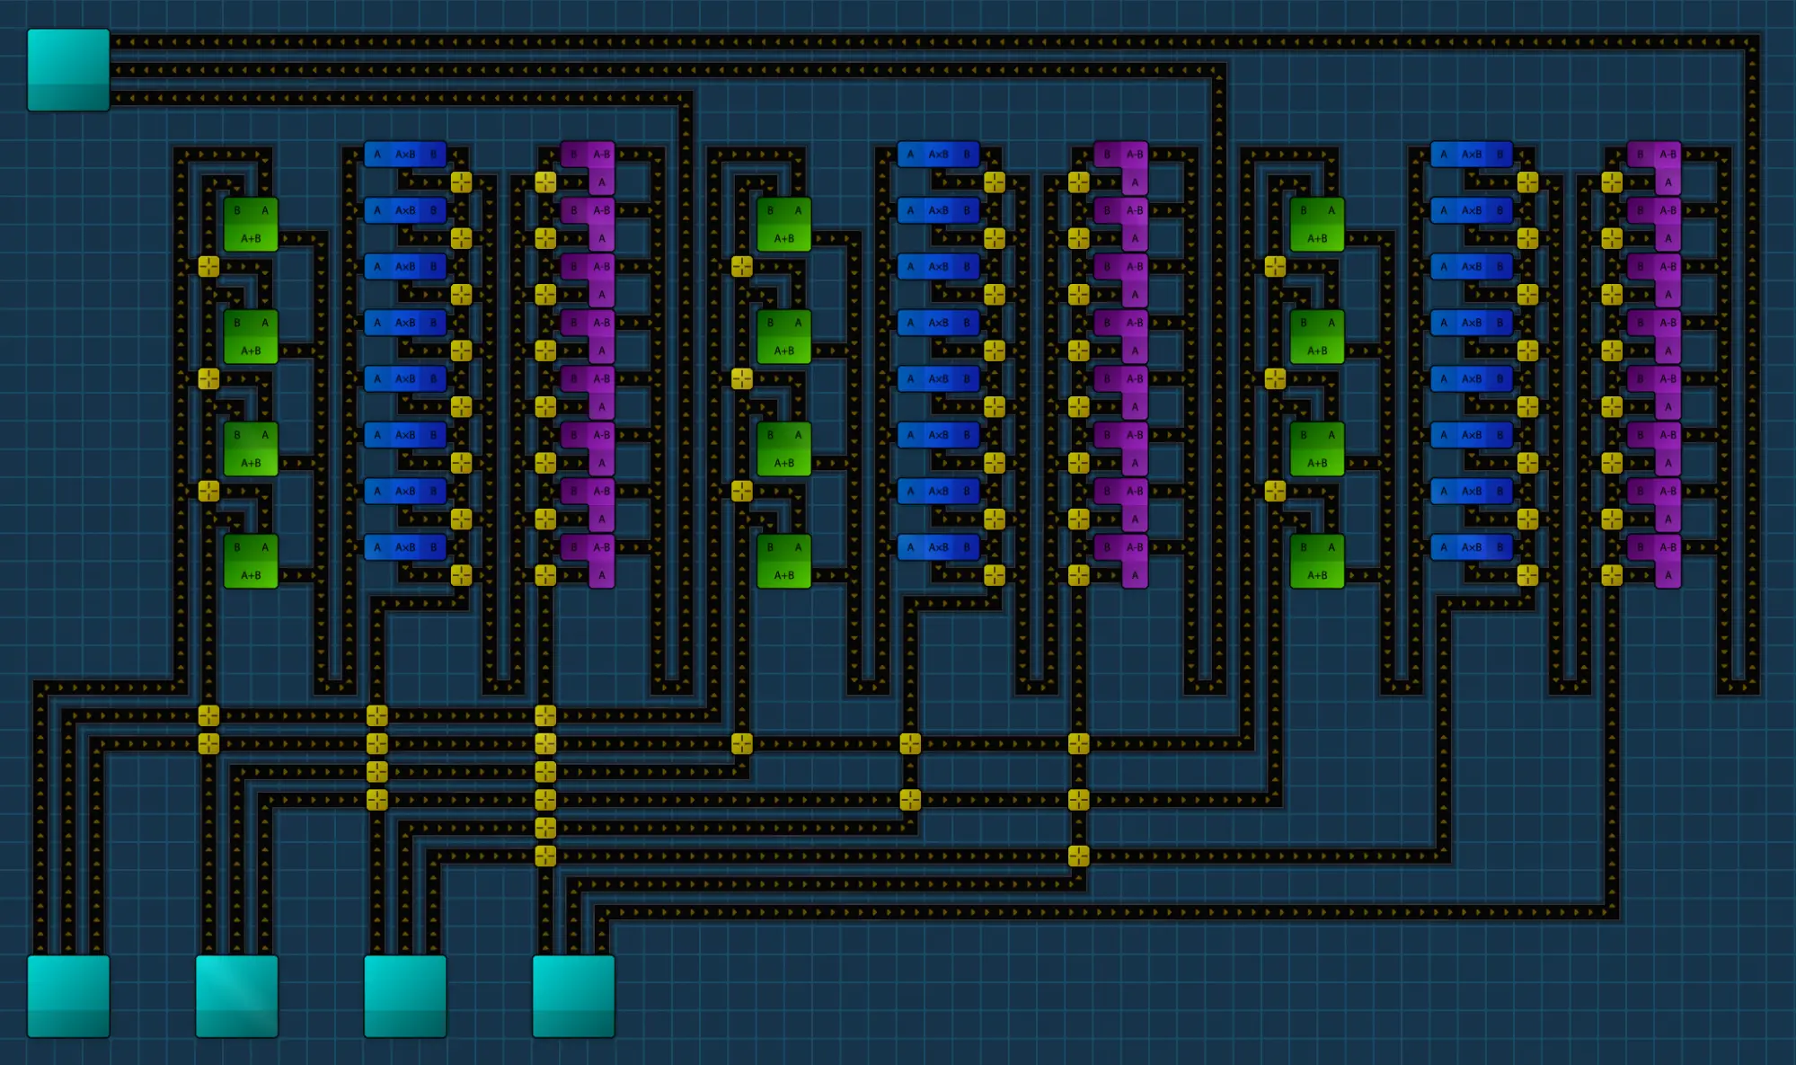Image resolution: width=1796 pixels, height=1065 pixels.
Task: Click yellow splitter between top two middle-column adders
Action: [x=742, y=266]
